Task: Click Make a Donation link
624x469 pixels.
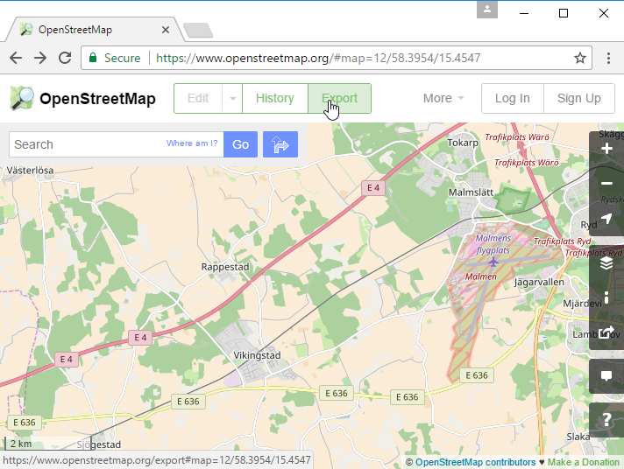Action: tap(584, 462)
